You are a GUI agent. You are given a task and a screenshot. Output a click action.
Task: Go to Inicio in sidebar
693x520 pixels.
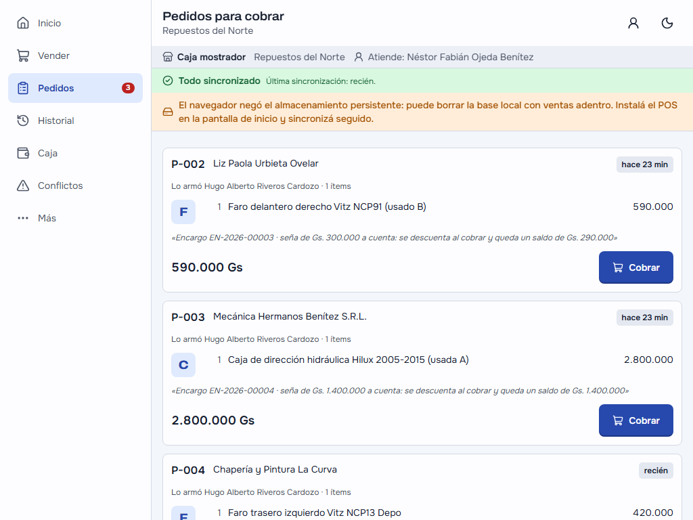[75, 23]
